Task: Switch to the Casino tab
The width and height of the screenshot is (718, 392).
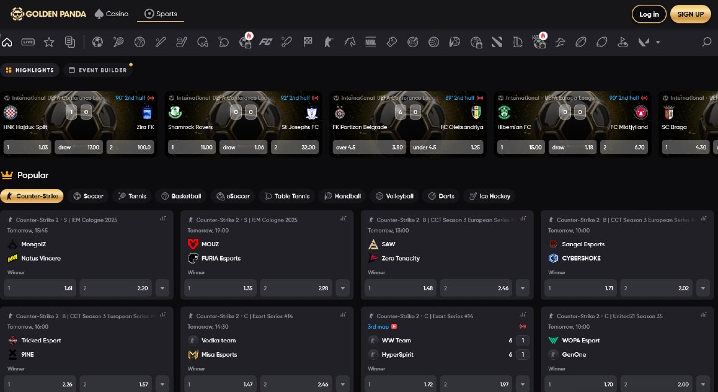Action: [112, 14]
